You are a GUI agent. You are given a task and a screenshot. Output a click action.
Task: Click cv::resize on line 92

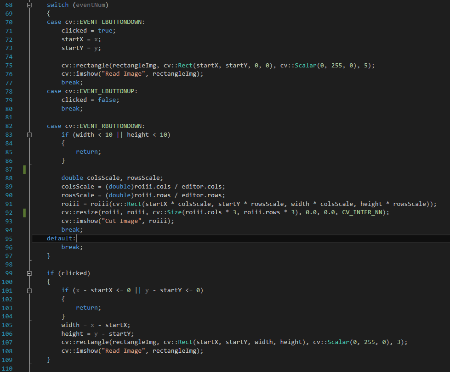tap(80, 212)
